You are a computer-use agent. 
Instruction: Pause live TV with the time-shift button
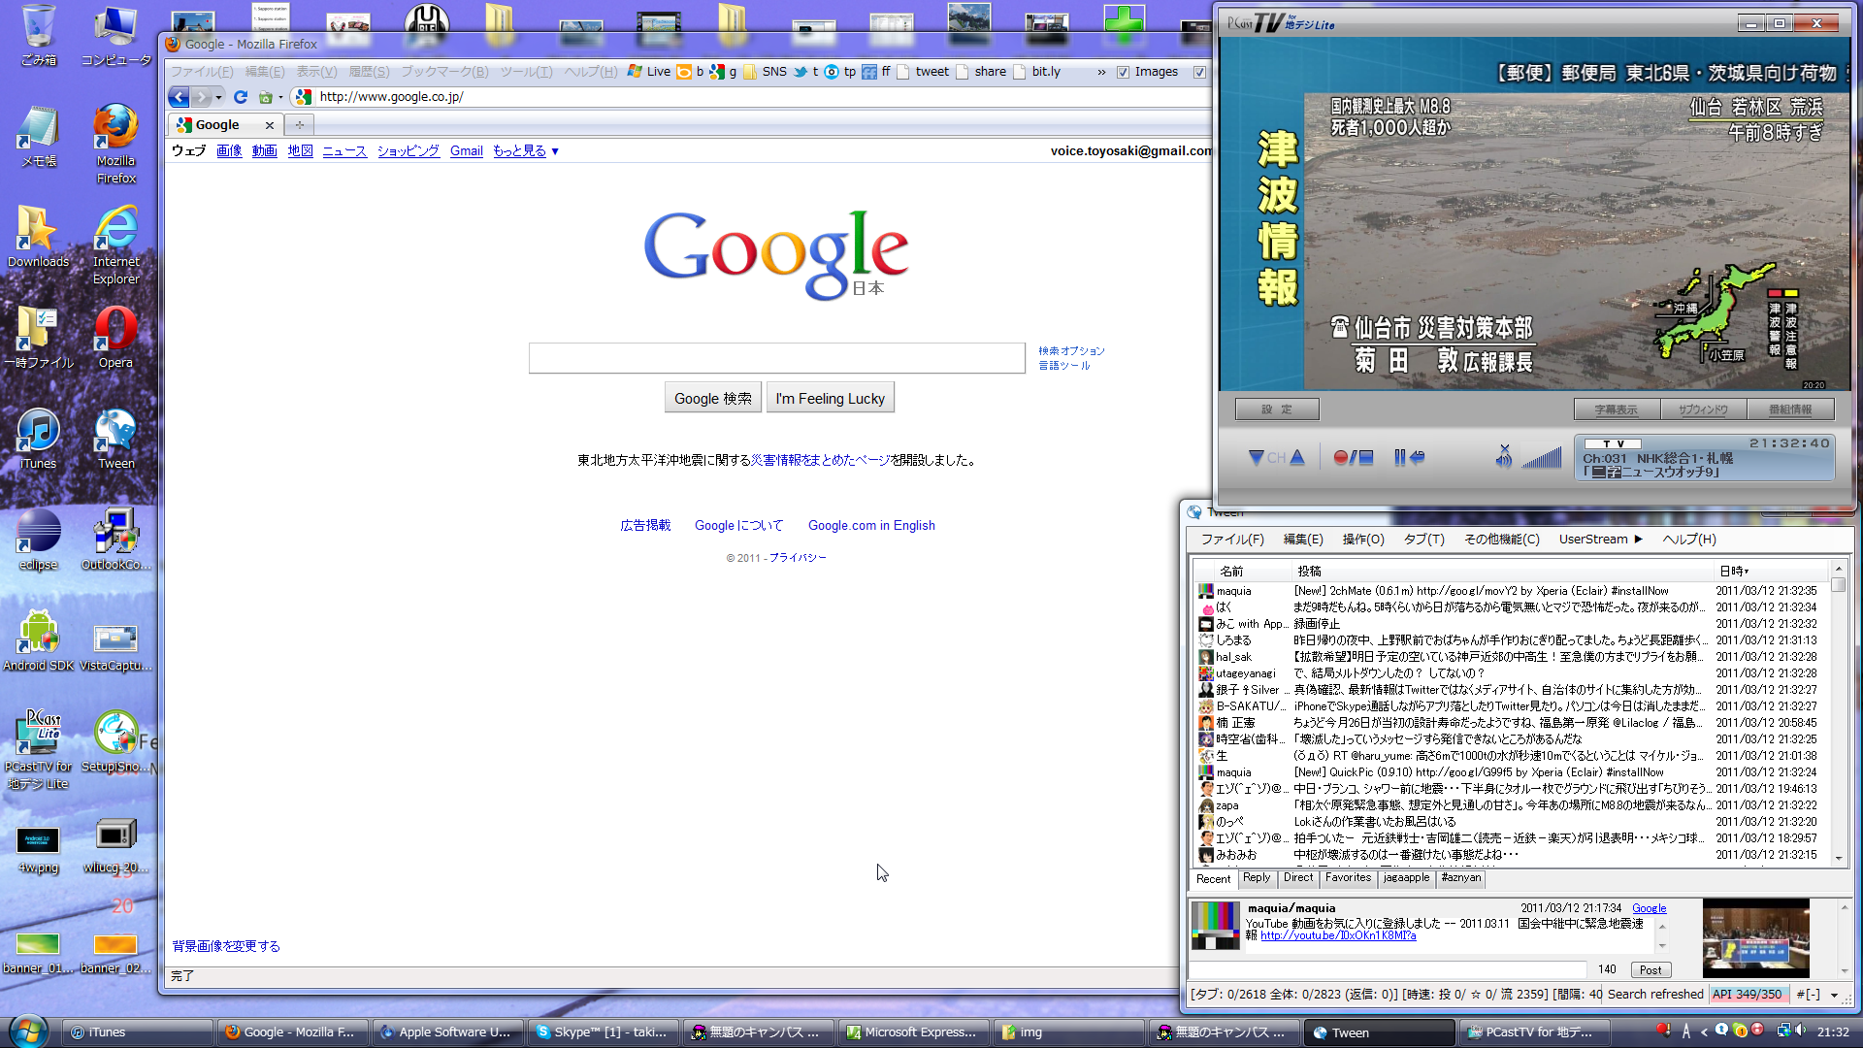coord(1409,457)
